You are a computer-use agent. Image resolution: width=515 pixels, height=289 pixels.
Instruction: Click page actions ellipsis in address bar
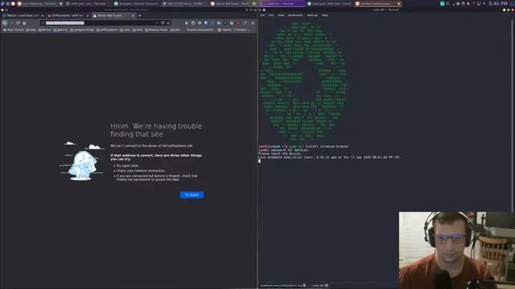[x=157, y=23]
